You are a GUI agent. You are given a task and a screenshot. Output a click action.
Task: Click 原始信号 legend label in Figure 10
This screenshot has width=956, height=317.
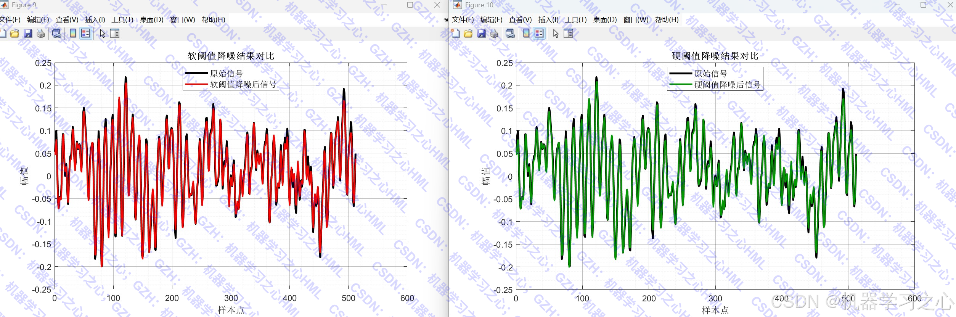click(x=711, y=73)
